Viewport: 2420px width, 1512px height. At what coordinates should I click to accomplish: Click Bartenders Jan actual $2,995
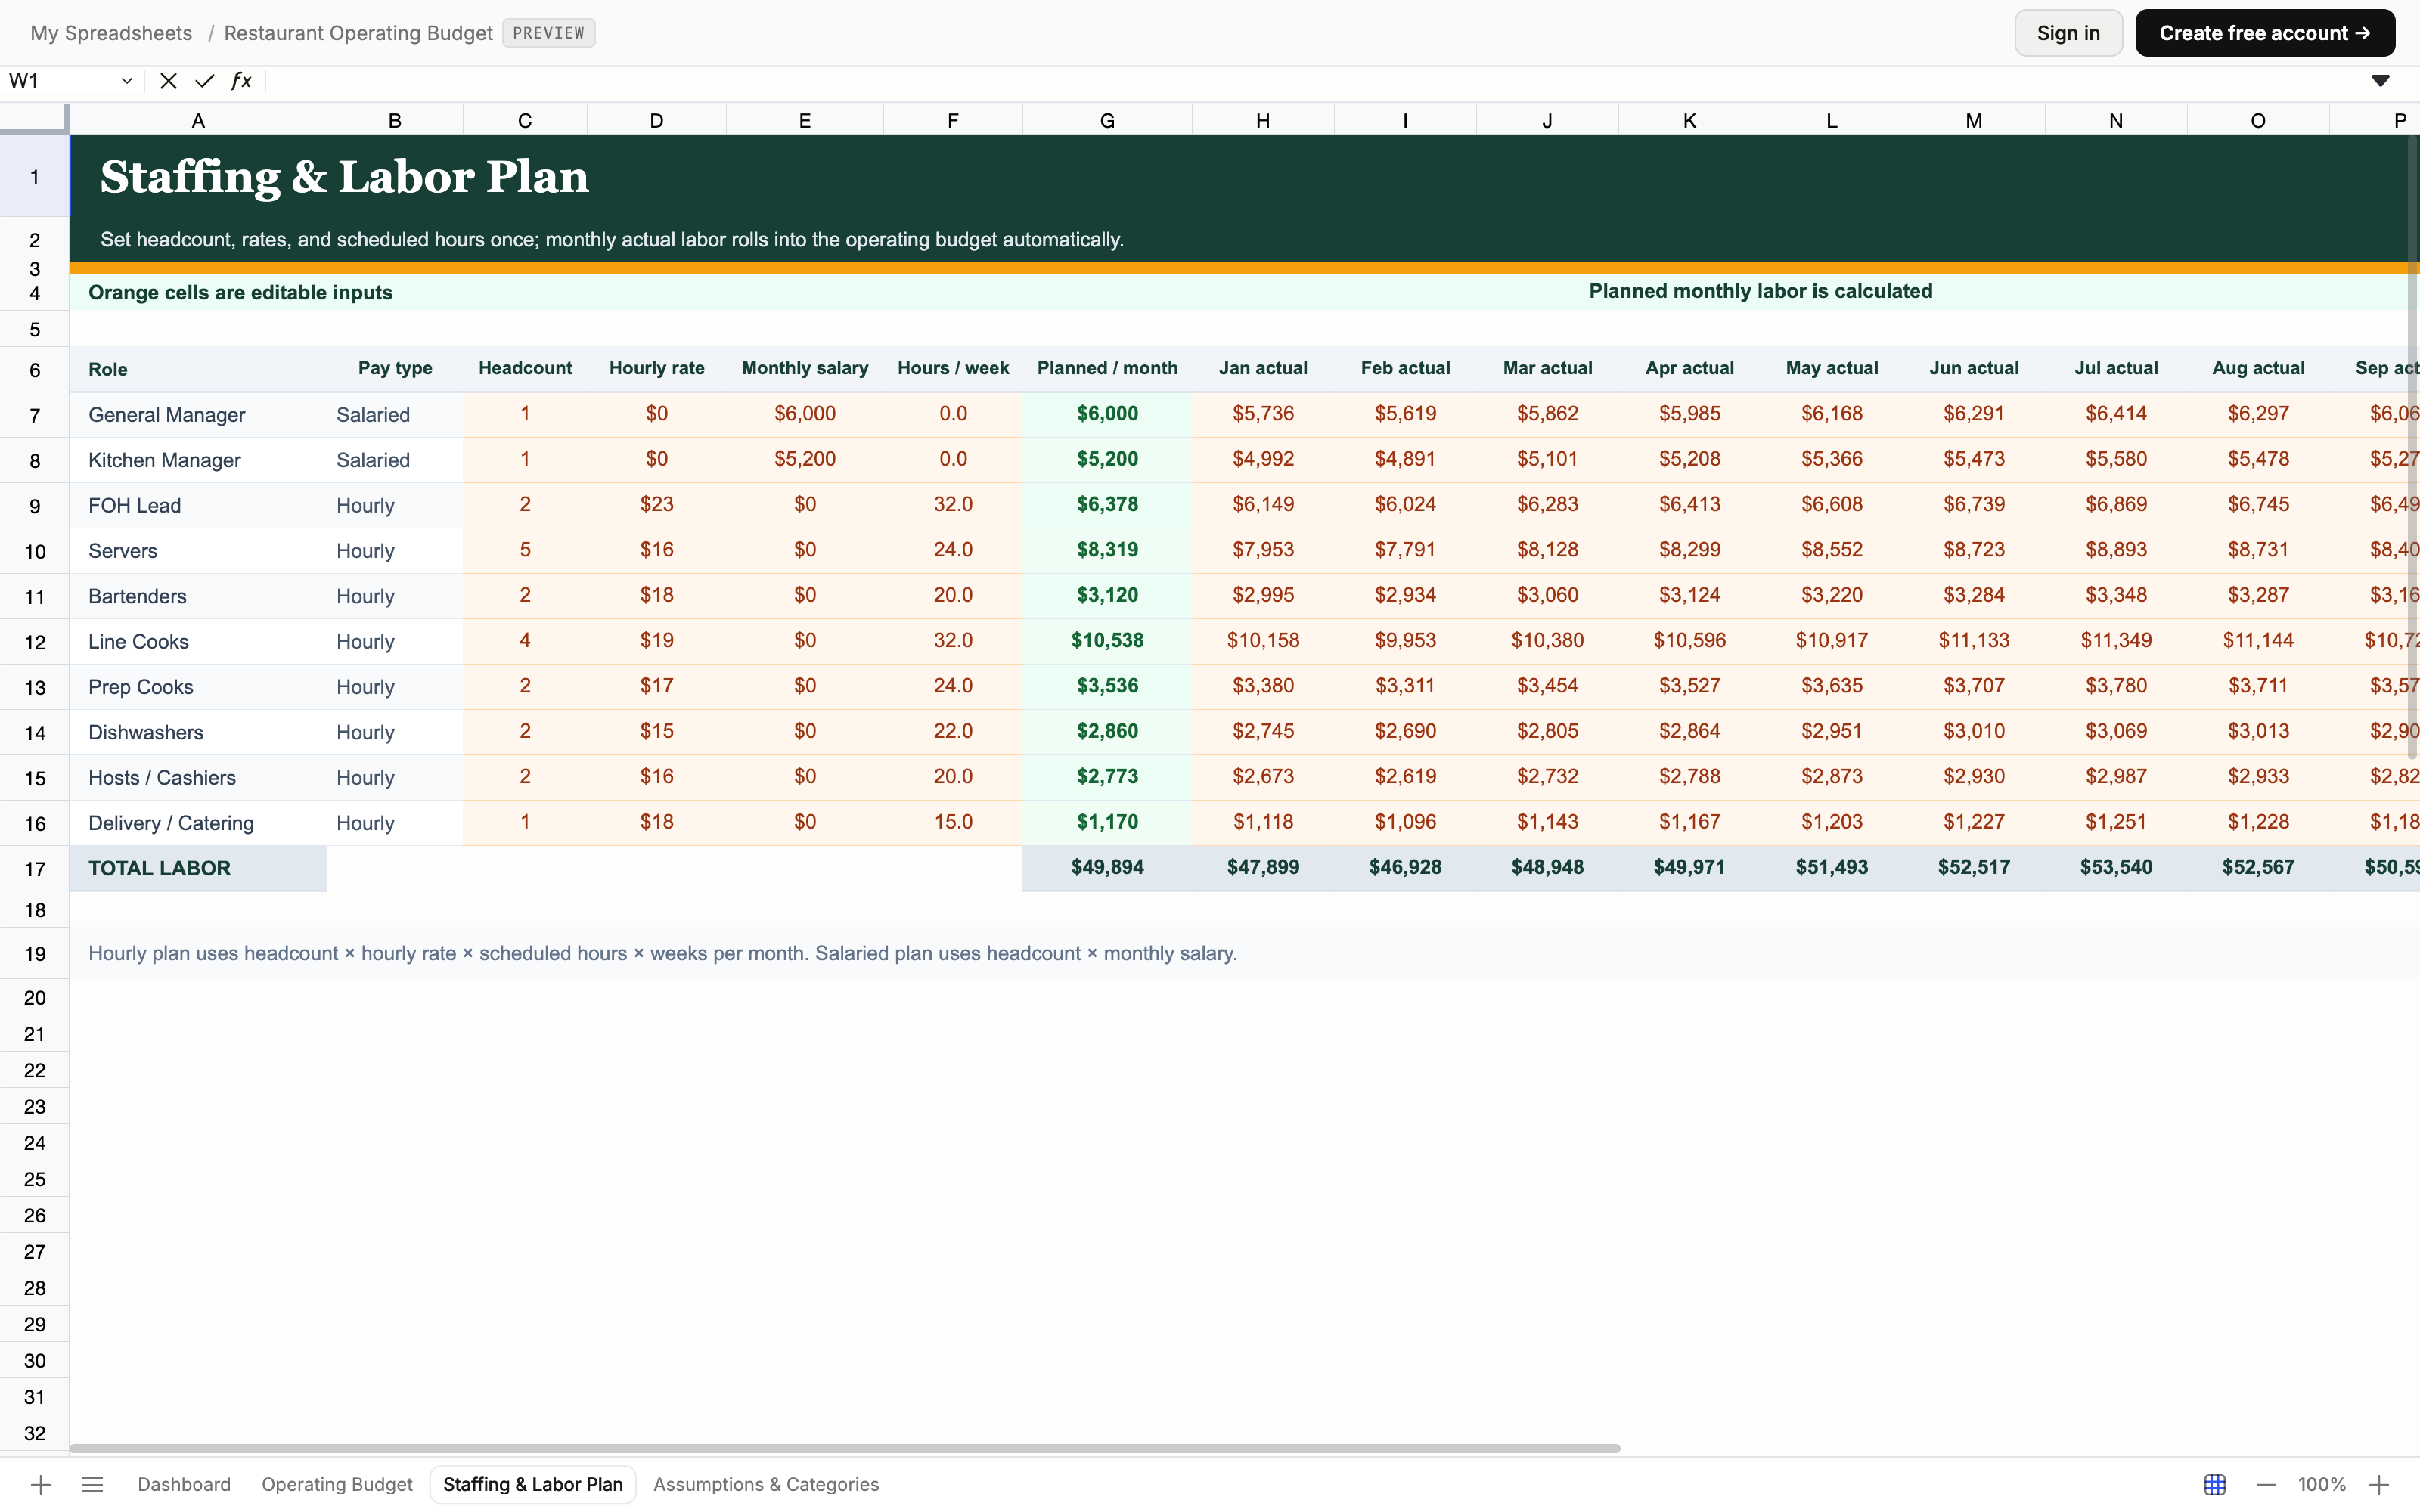pyautogui.click(x=1263, y=596)
